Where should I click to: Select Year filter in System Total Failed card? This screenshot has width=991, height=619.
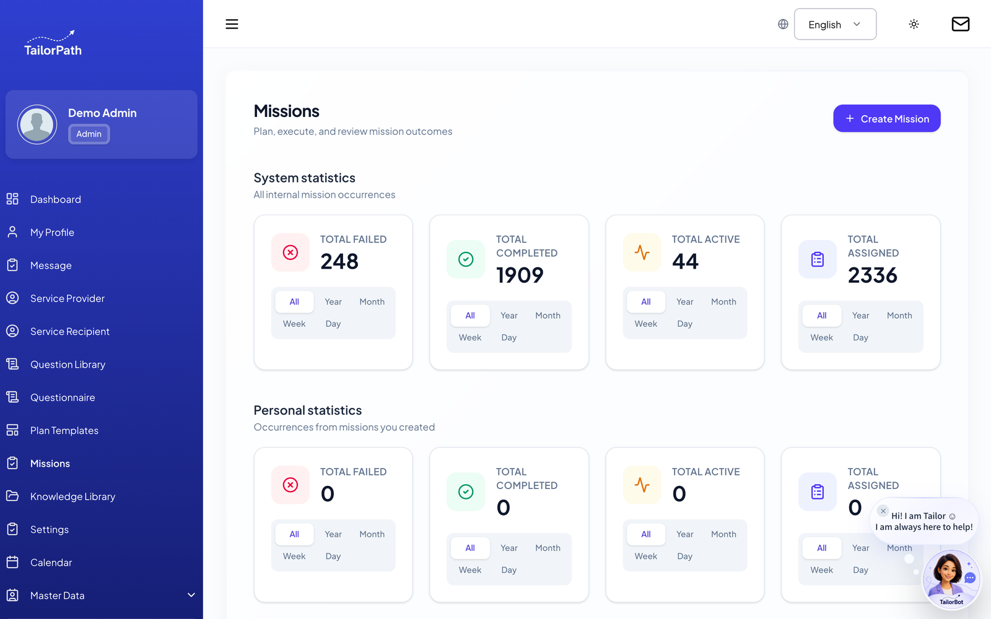pyautogui.click(x=333, y=301)
